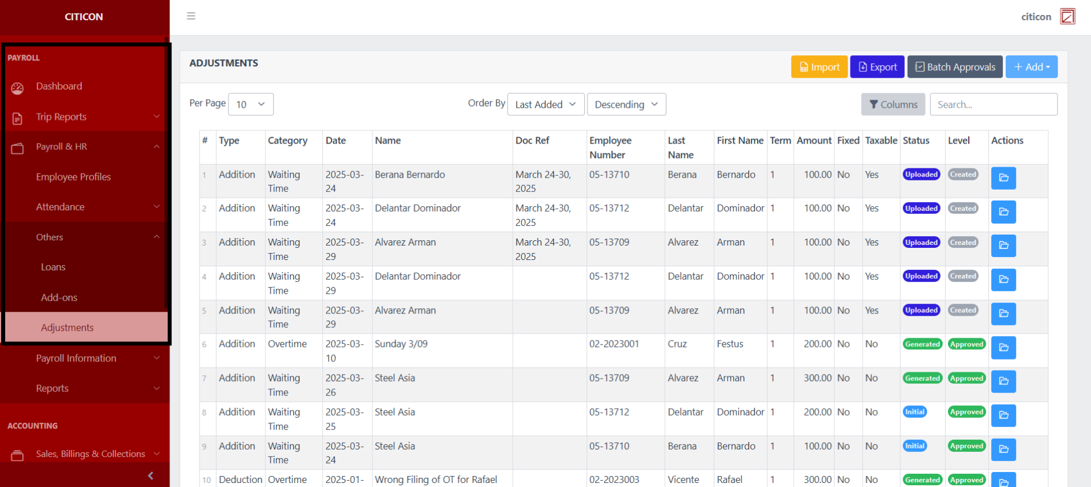This screenshot has width=1091, height=487.
Task: Click the Import button
Action: (819, 67)
